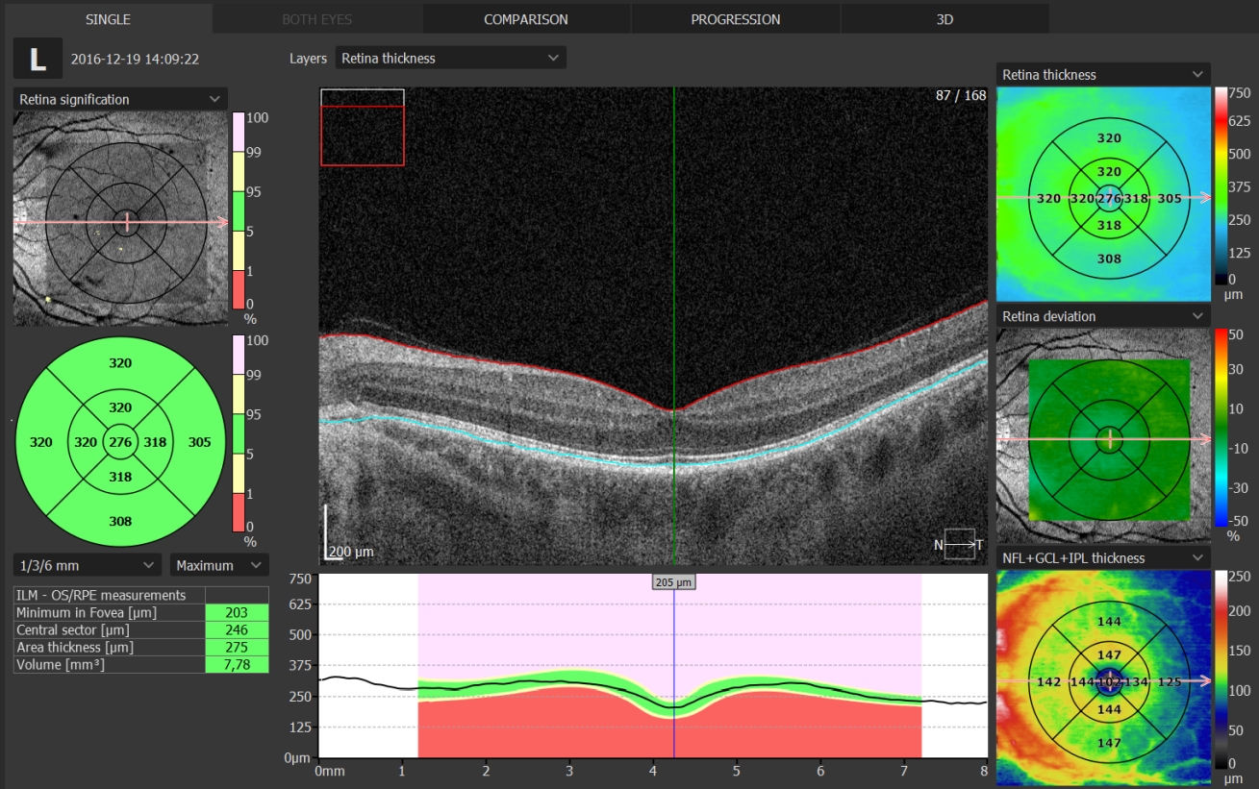
Task: Open the COMPARISON tab
Action: coord(525,19)
